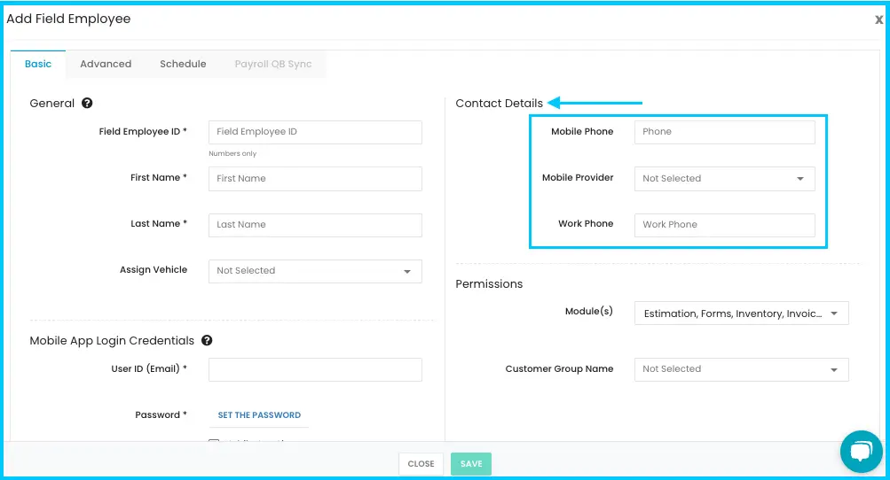Focus the Mobile Phone input field
Image resolution: width=890 pixels, height=480 pixels.
pyautogui.click(x=724, y=132)
